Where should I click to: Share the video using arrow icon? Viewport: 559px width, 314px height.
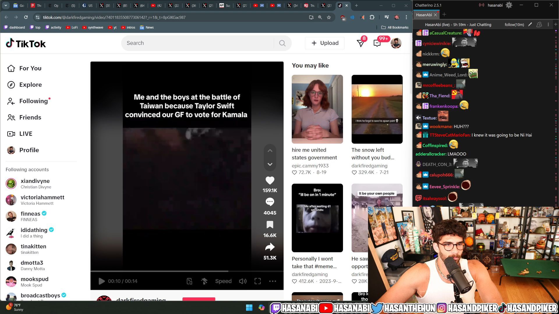pyautogui.click(x=270, y=247)
